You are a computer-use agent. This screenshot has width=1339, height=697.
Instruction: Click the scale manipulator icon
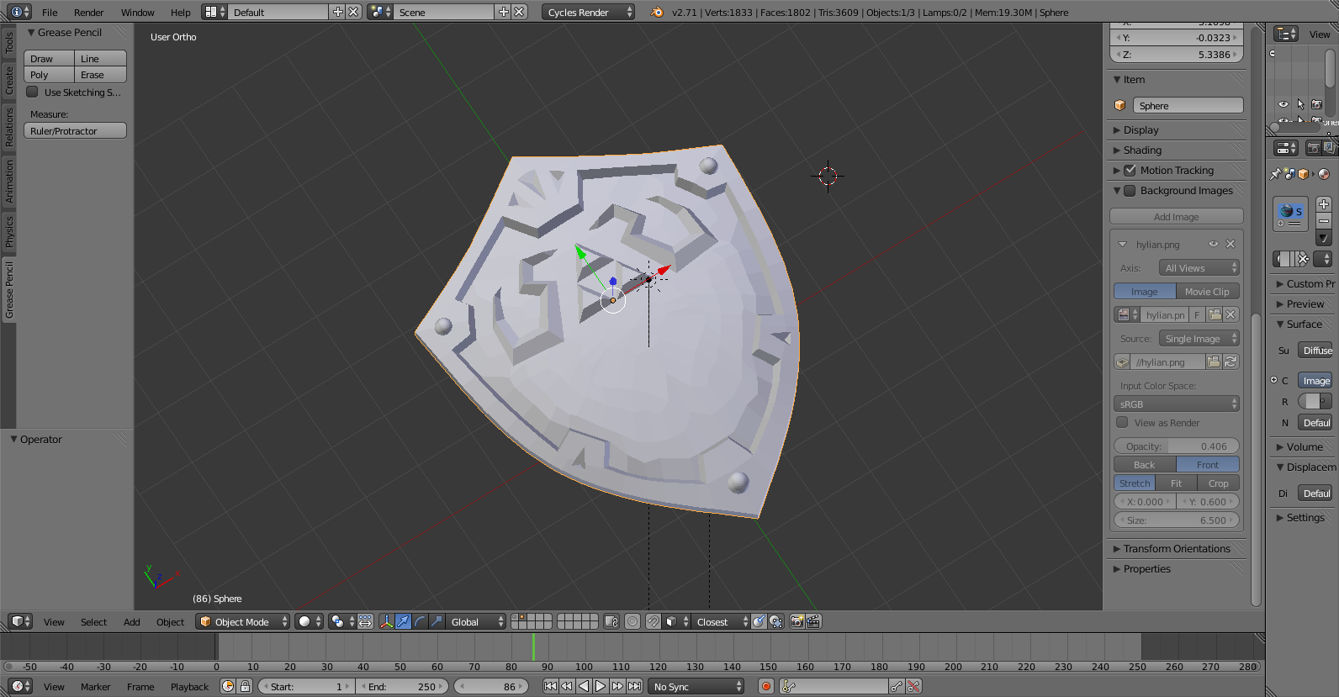(x=437, y=621)
